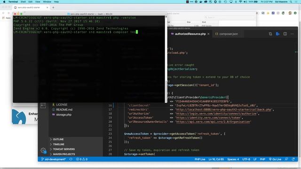The height and width of the screenshot is (169, 301).
Task: Click the login.xero.com authorize URL in code
Action: [x=216, y=114]
